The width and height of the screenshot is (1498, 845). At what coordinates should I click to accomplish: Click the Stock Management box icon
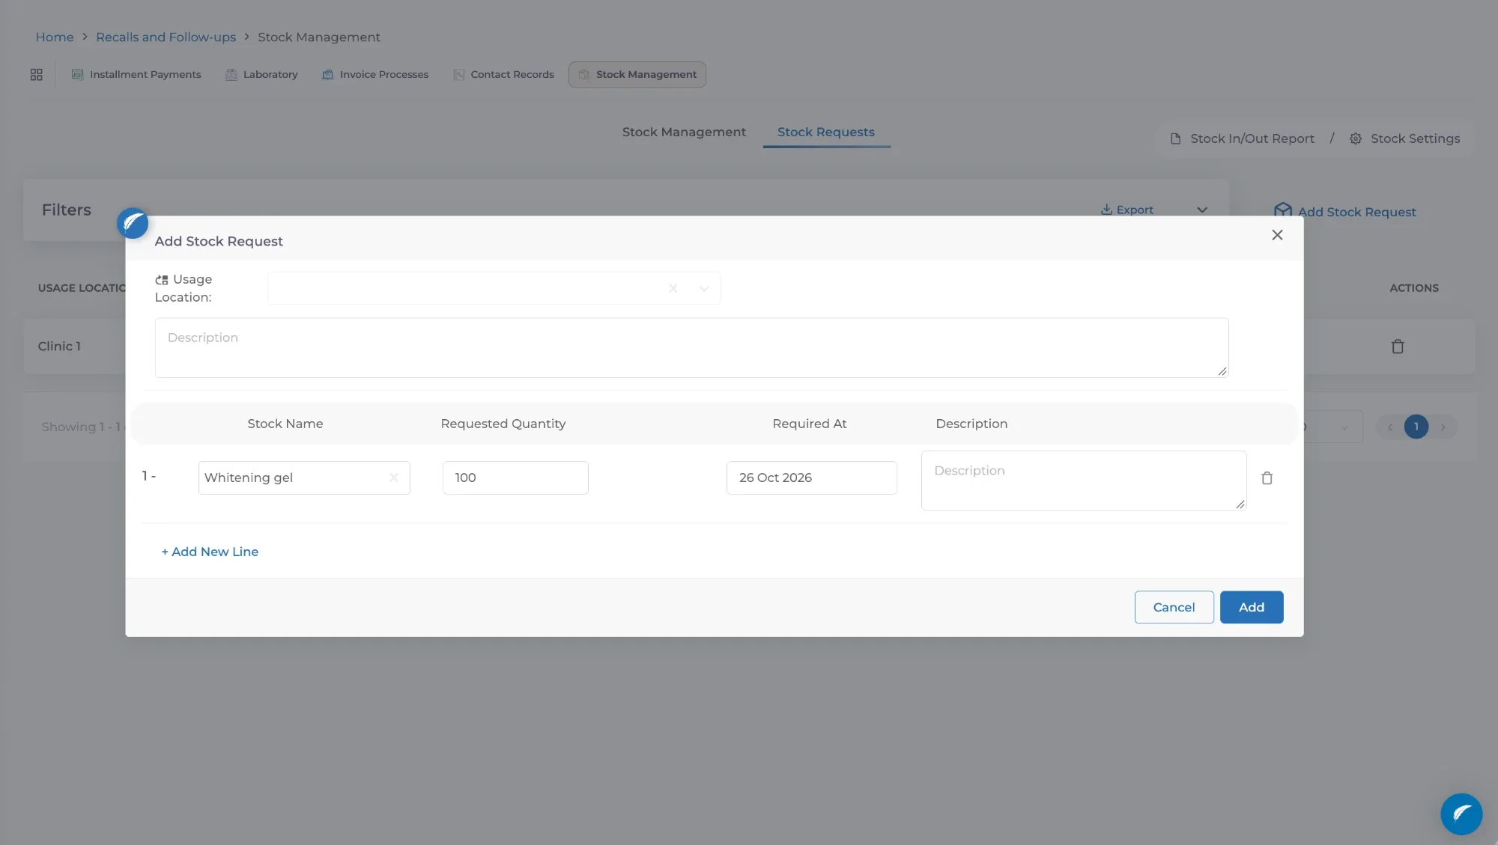(584, 75)
